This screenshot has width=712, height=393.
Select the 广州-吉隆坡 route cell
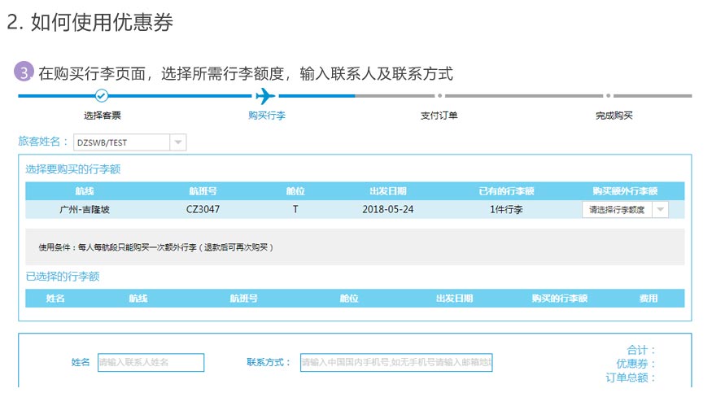(x=85, y=209)
